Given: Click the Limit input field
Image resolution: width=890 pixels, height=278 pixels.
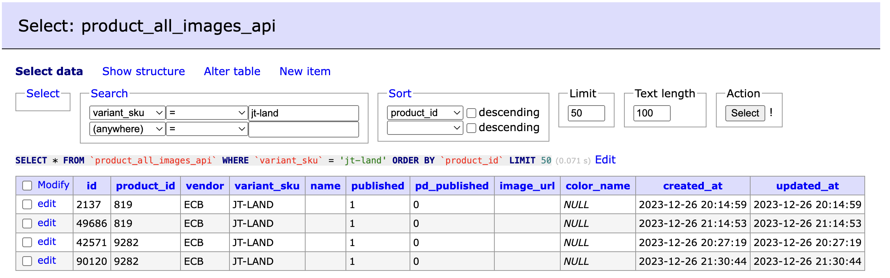Looking at the screenshot, I should tap(586, 113).
